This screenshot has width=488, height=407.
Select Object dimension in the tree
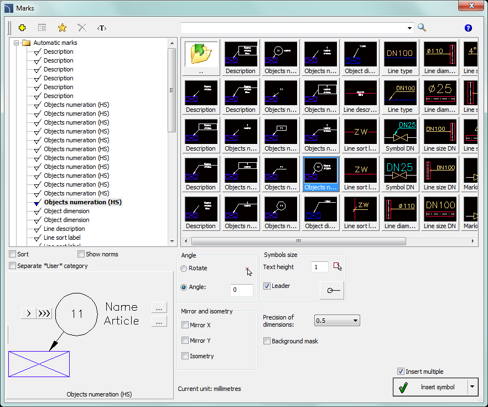click(x=66, y=211)
